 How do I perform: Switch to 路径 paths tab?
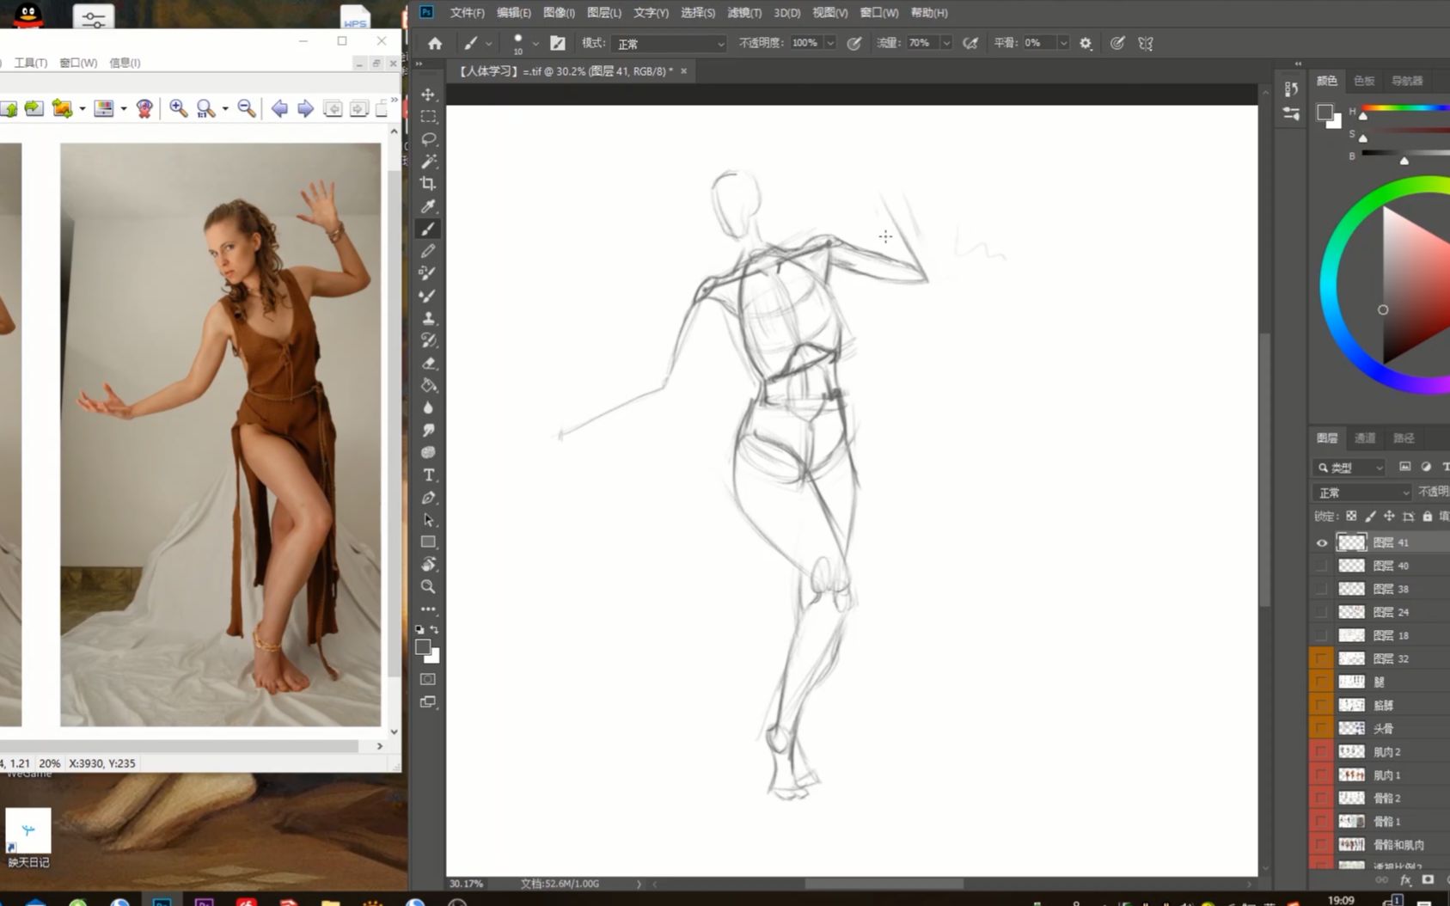pos(1404,438)
